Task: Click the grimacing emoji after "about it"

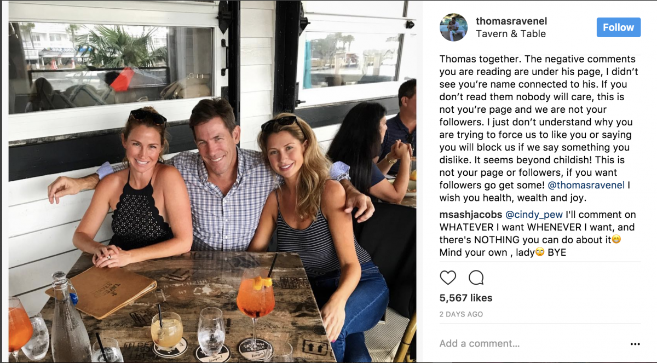Action: click(x=616, y=240)
